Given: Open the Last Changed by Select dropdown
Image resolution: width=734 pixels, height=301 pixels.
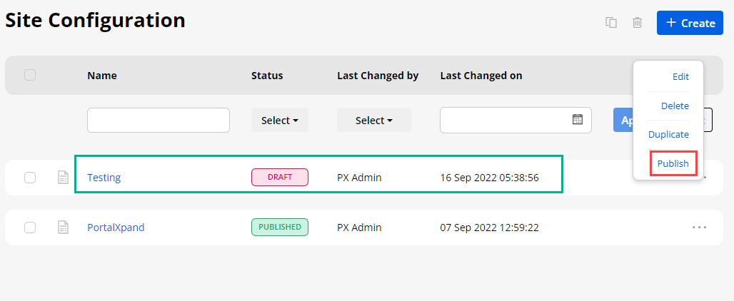Looking at the screenshot, I should coord(373,121).
